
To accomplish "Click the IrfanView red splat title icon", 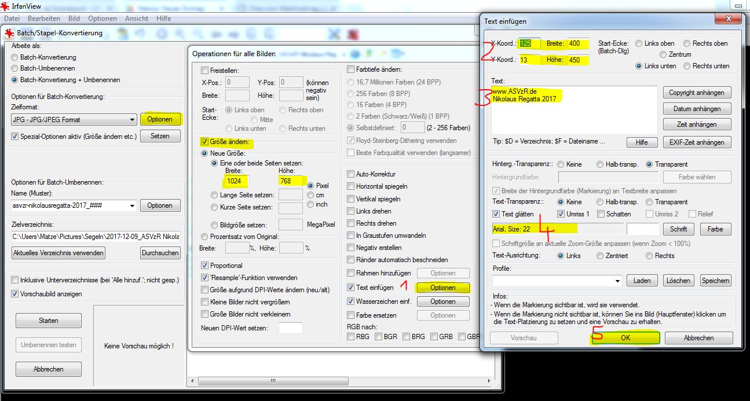I will [5, 6].
